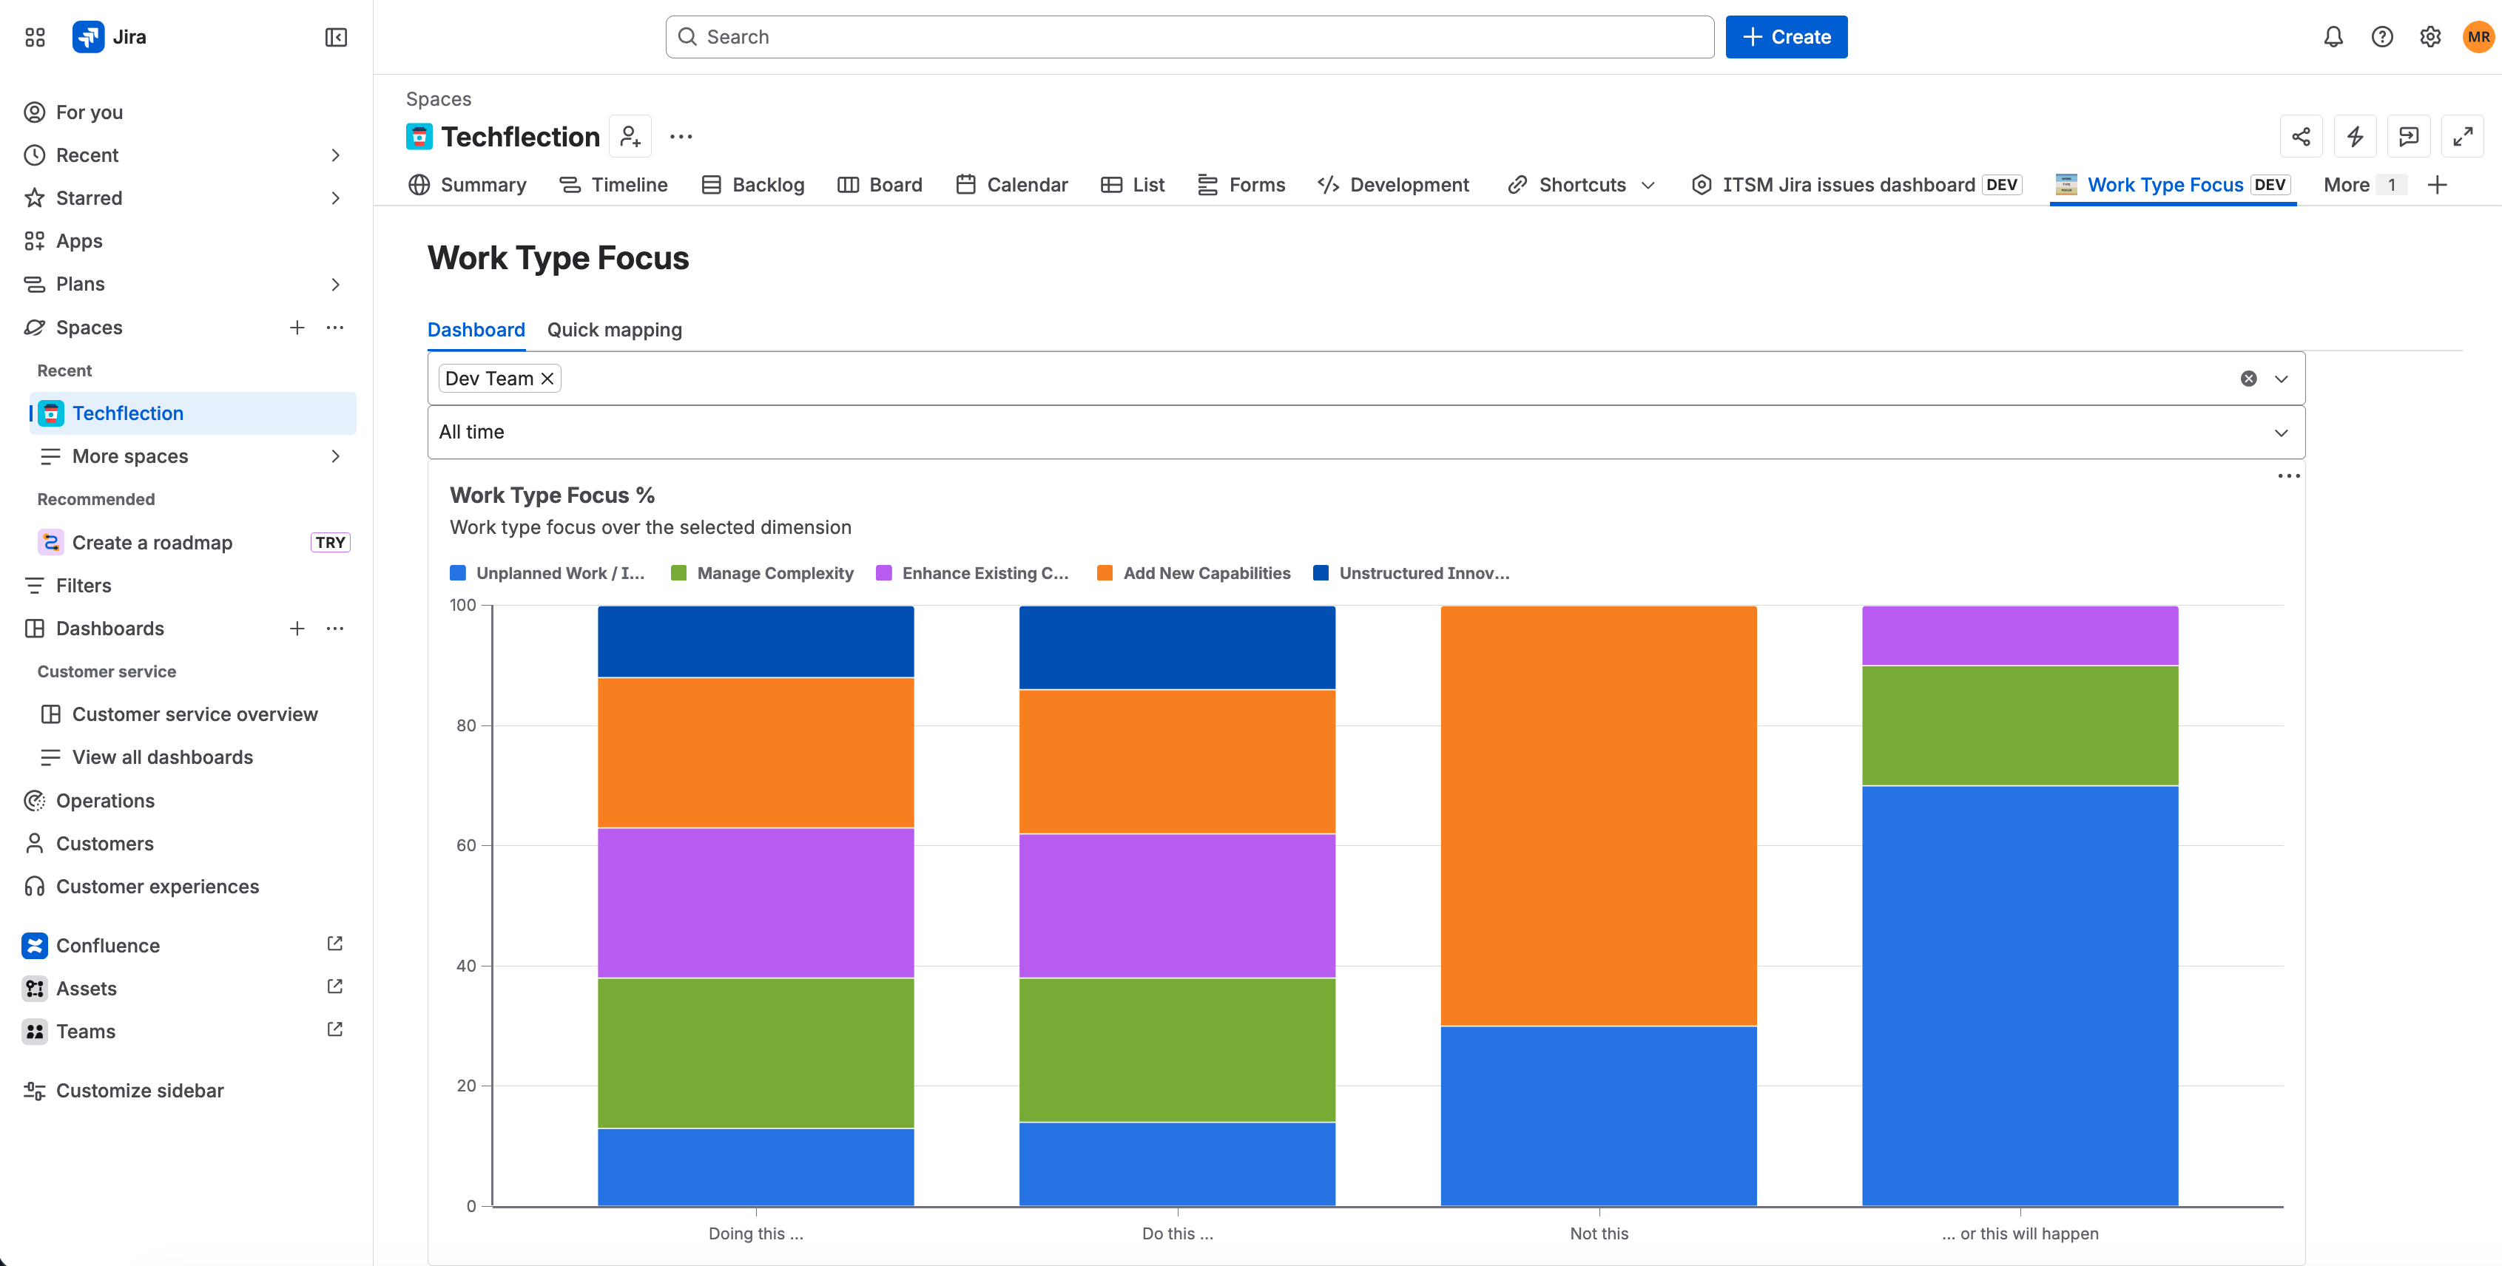Viewport: 2502px width, 1266px height.
Task: Open the Dashboards more options ellipsis
Action: coord(335,628)
